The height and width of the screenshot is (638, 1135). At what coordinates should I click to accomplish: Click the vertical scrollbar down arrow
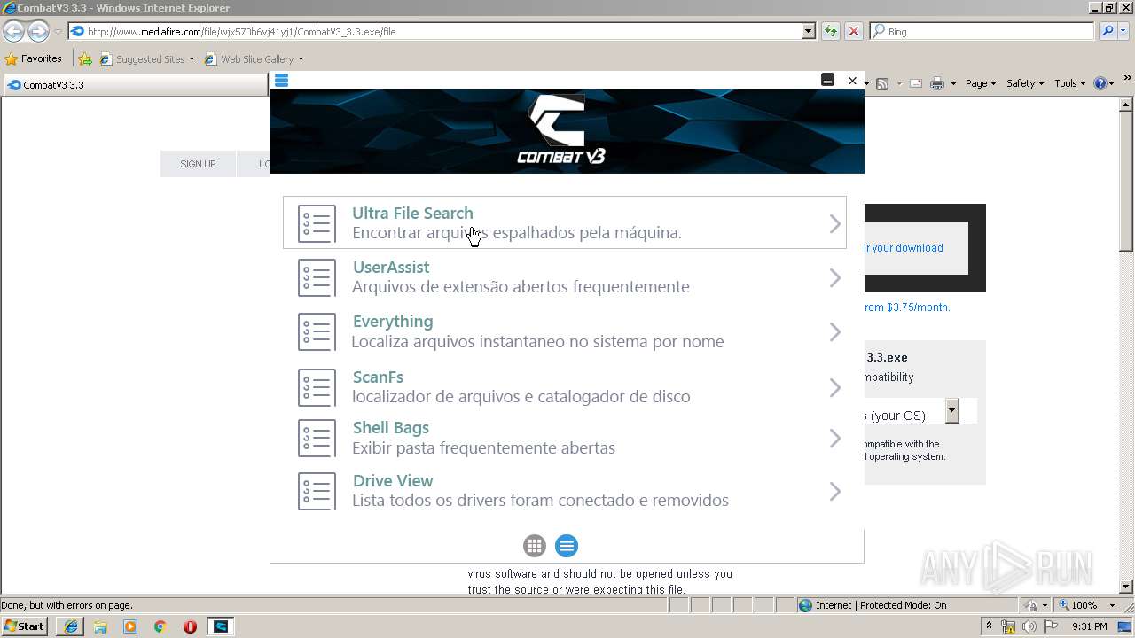pyautogui.click(x=1126, y=587)
